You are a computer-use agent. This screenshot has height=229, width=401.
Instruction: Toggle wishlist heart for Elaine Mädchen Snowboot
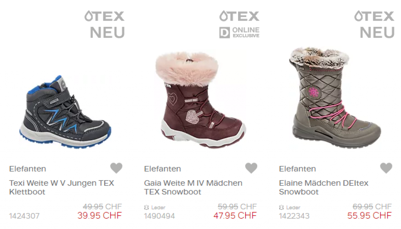click(x=386, y=168)
